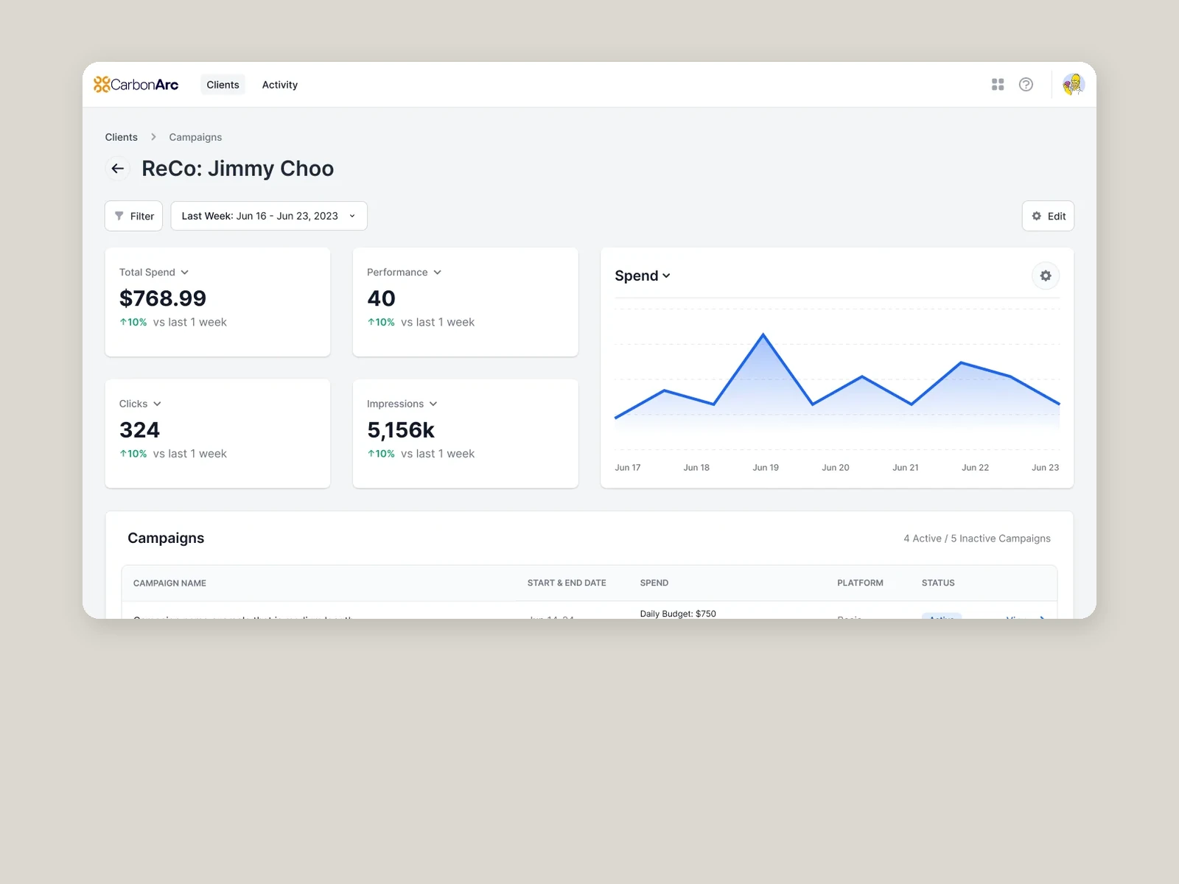Image resolution: width=1179 pixels, height=884 pixels.
Task: Click the chart settings gear icon
Action: click(1046, 276)
